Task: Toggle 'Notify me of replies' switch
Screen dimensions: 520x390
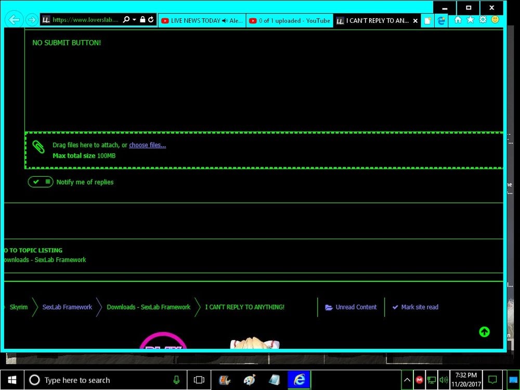Action: tap(41, 181)
